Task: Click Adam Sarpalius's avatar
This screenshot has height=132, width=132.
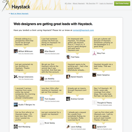Action: coord(94,75)
